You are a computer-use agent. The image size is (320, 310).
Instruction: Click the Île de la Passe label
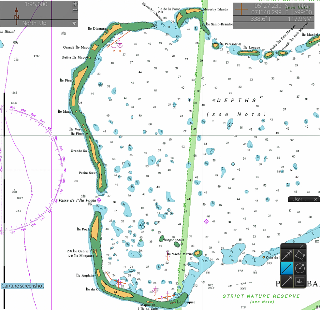coord(169,9)
